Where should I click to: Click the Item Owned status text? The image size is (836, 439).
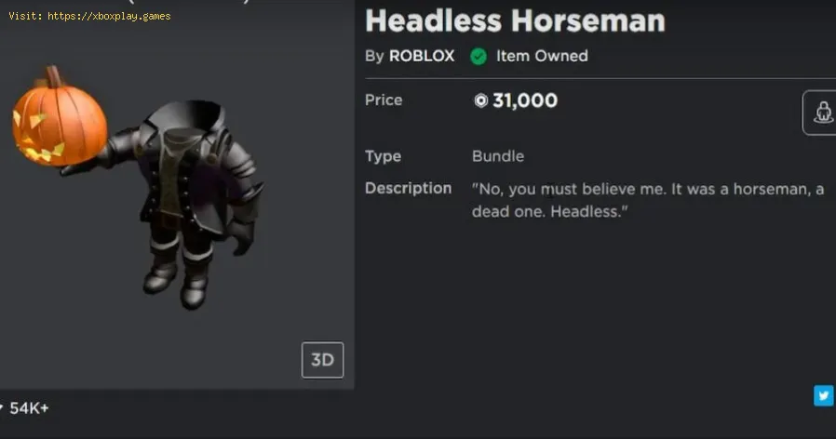[x=542, y=56]
